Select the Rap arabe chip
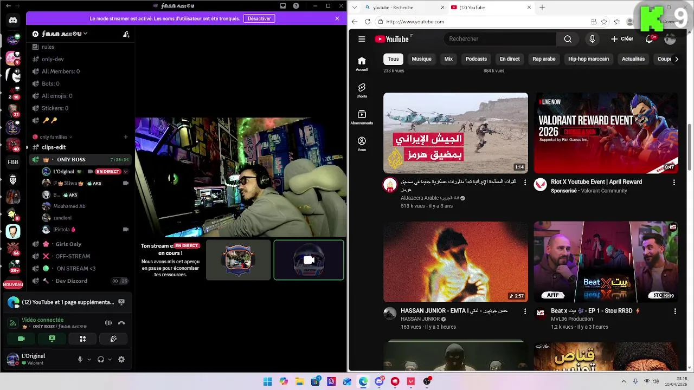The width and height of the screenshot is (694, 390). pos(544,59)
